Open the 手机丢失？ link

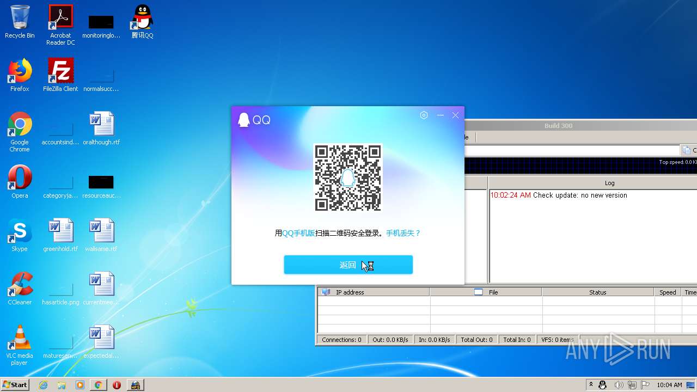coord(403,233)
